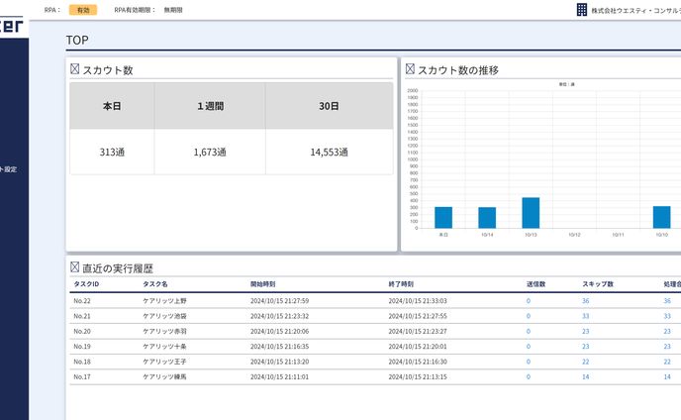This screenshot has height=420, width=681.
Task: Select the 本日 bar in the chart
Action: (x=443, y=218)
